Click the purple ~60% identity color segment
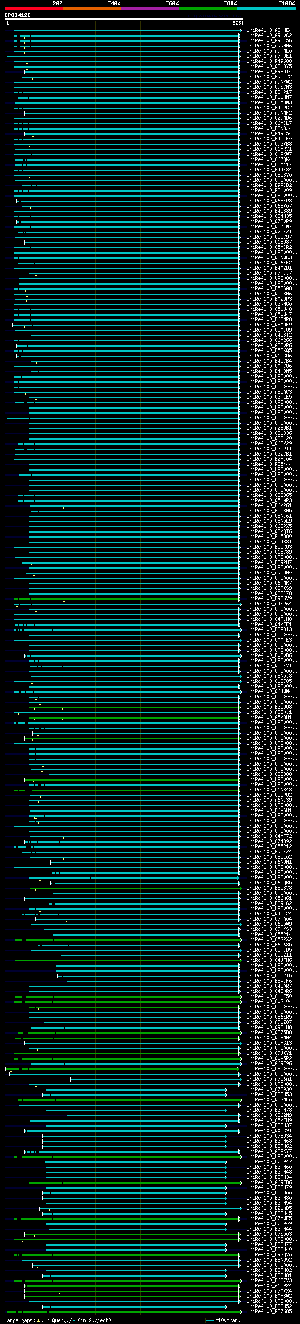This screenshot has height=1324, width=300. pos(150,9)
